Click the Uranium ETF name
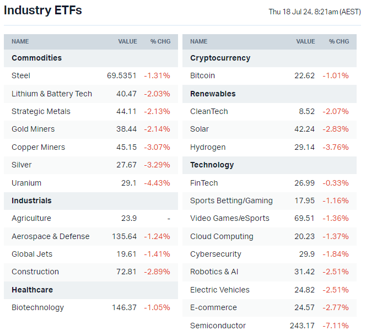366x336 pixels. (26, 183)
